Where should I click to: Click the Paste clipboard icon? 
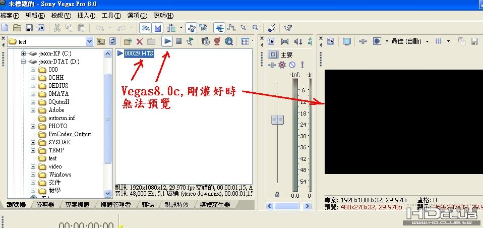pos(81,28)
